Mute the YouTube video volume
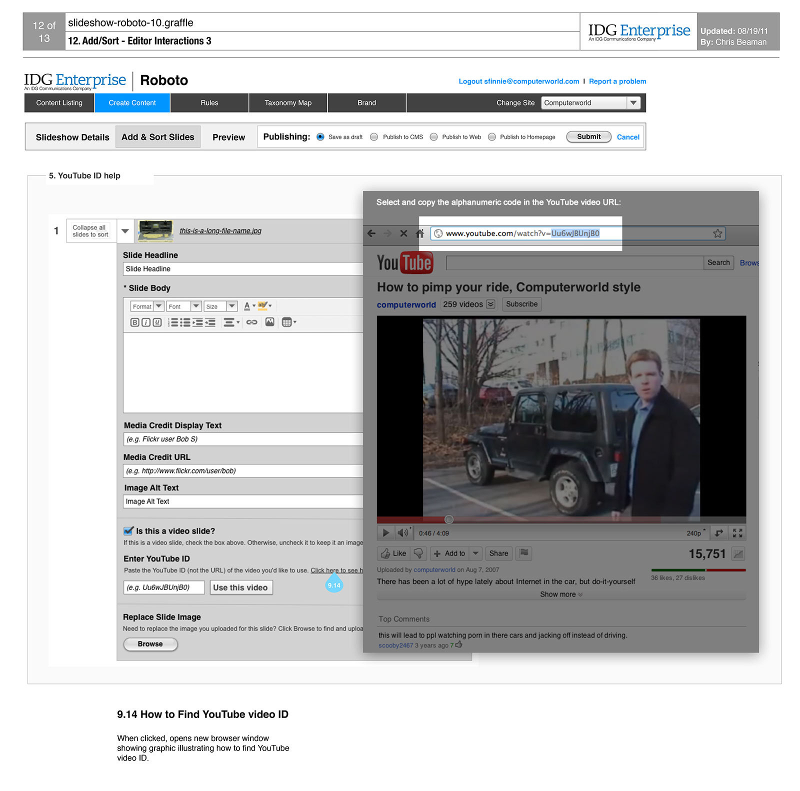Screen dimensions: 800x791 403,533
